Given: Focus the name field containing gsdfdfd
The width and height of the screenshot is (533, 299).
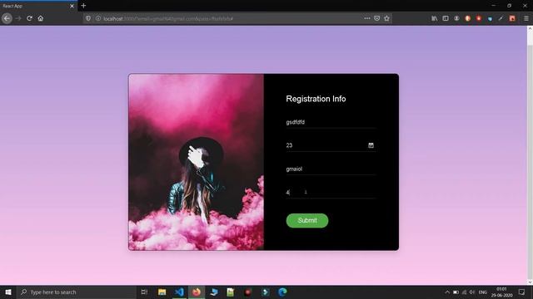Looking at the screenshot, I should pyautogui.click(x=331, y=122).
